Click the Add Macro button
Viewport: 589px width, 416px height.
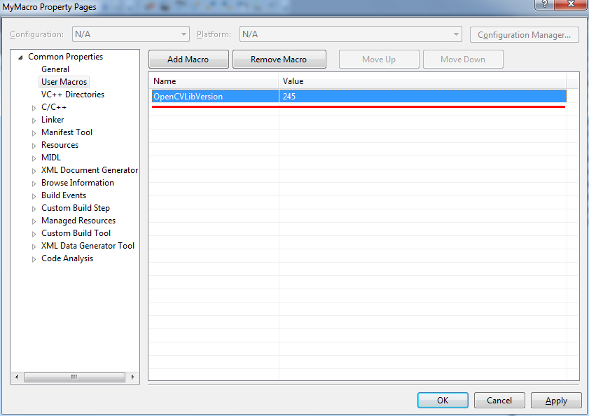pos(188,60)
